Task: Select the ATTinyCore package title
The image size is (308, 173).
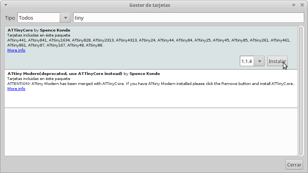Action: point(20,30)
